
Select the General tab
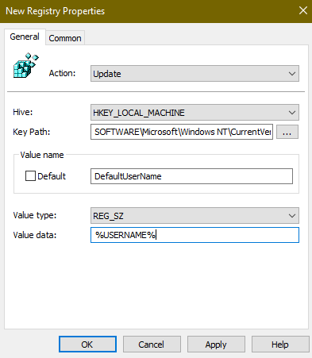(x=25, y=37)
